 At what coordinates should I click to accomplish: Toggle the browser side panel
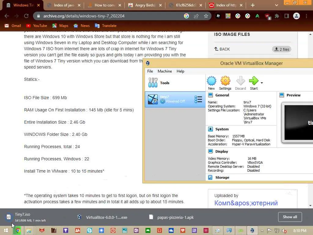[x=287, y=16]
